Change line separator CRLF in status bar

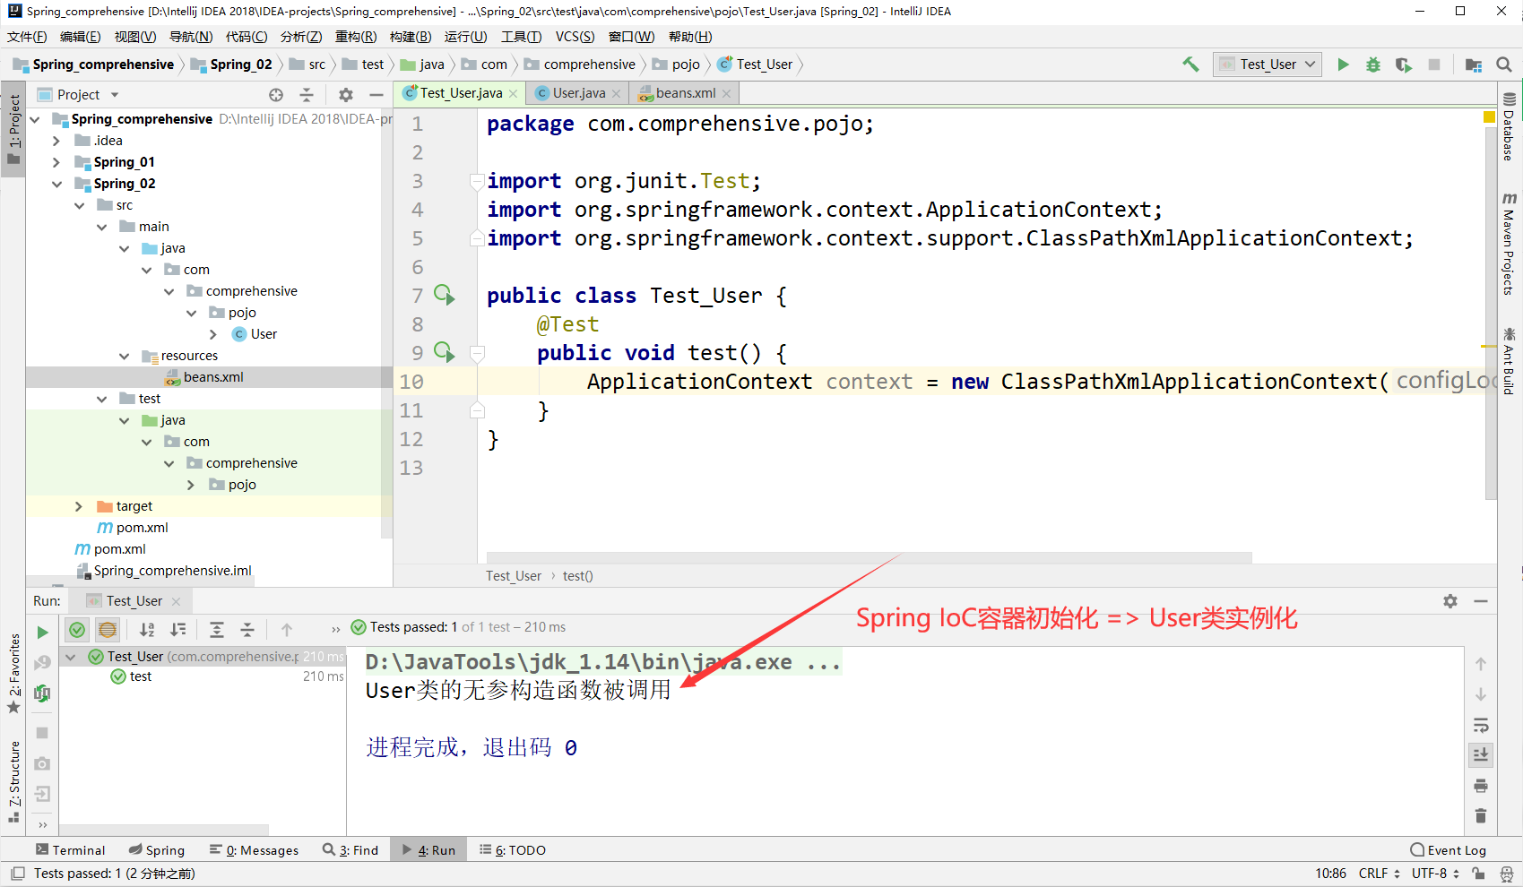[1379, 874]
